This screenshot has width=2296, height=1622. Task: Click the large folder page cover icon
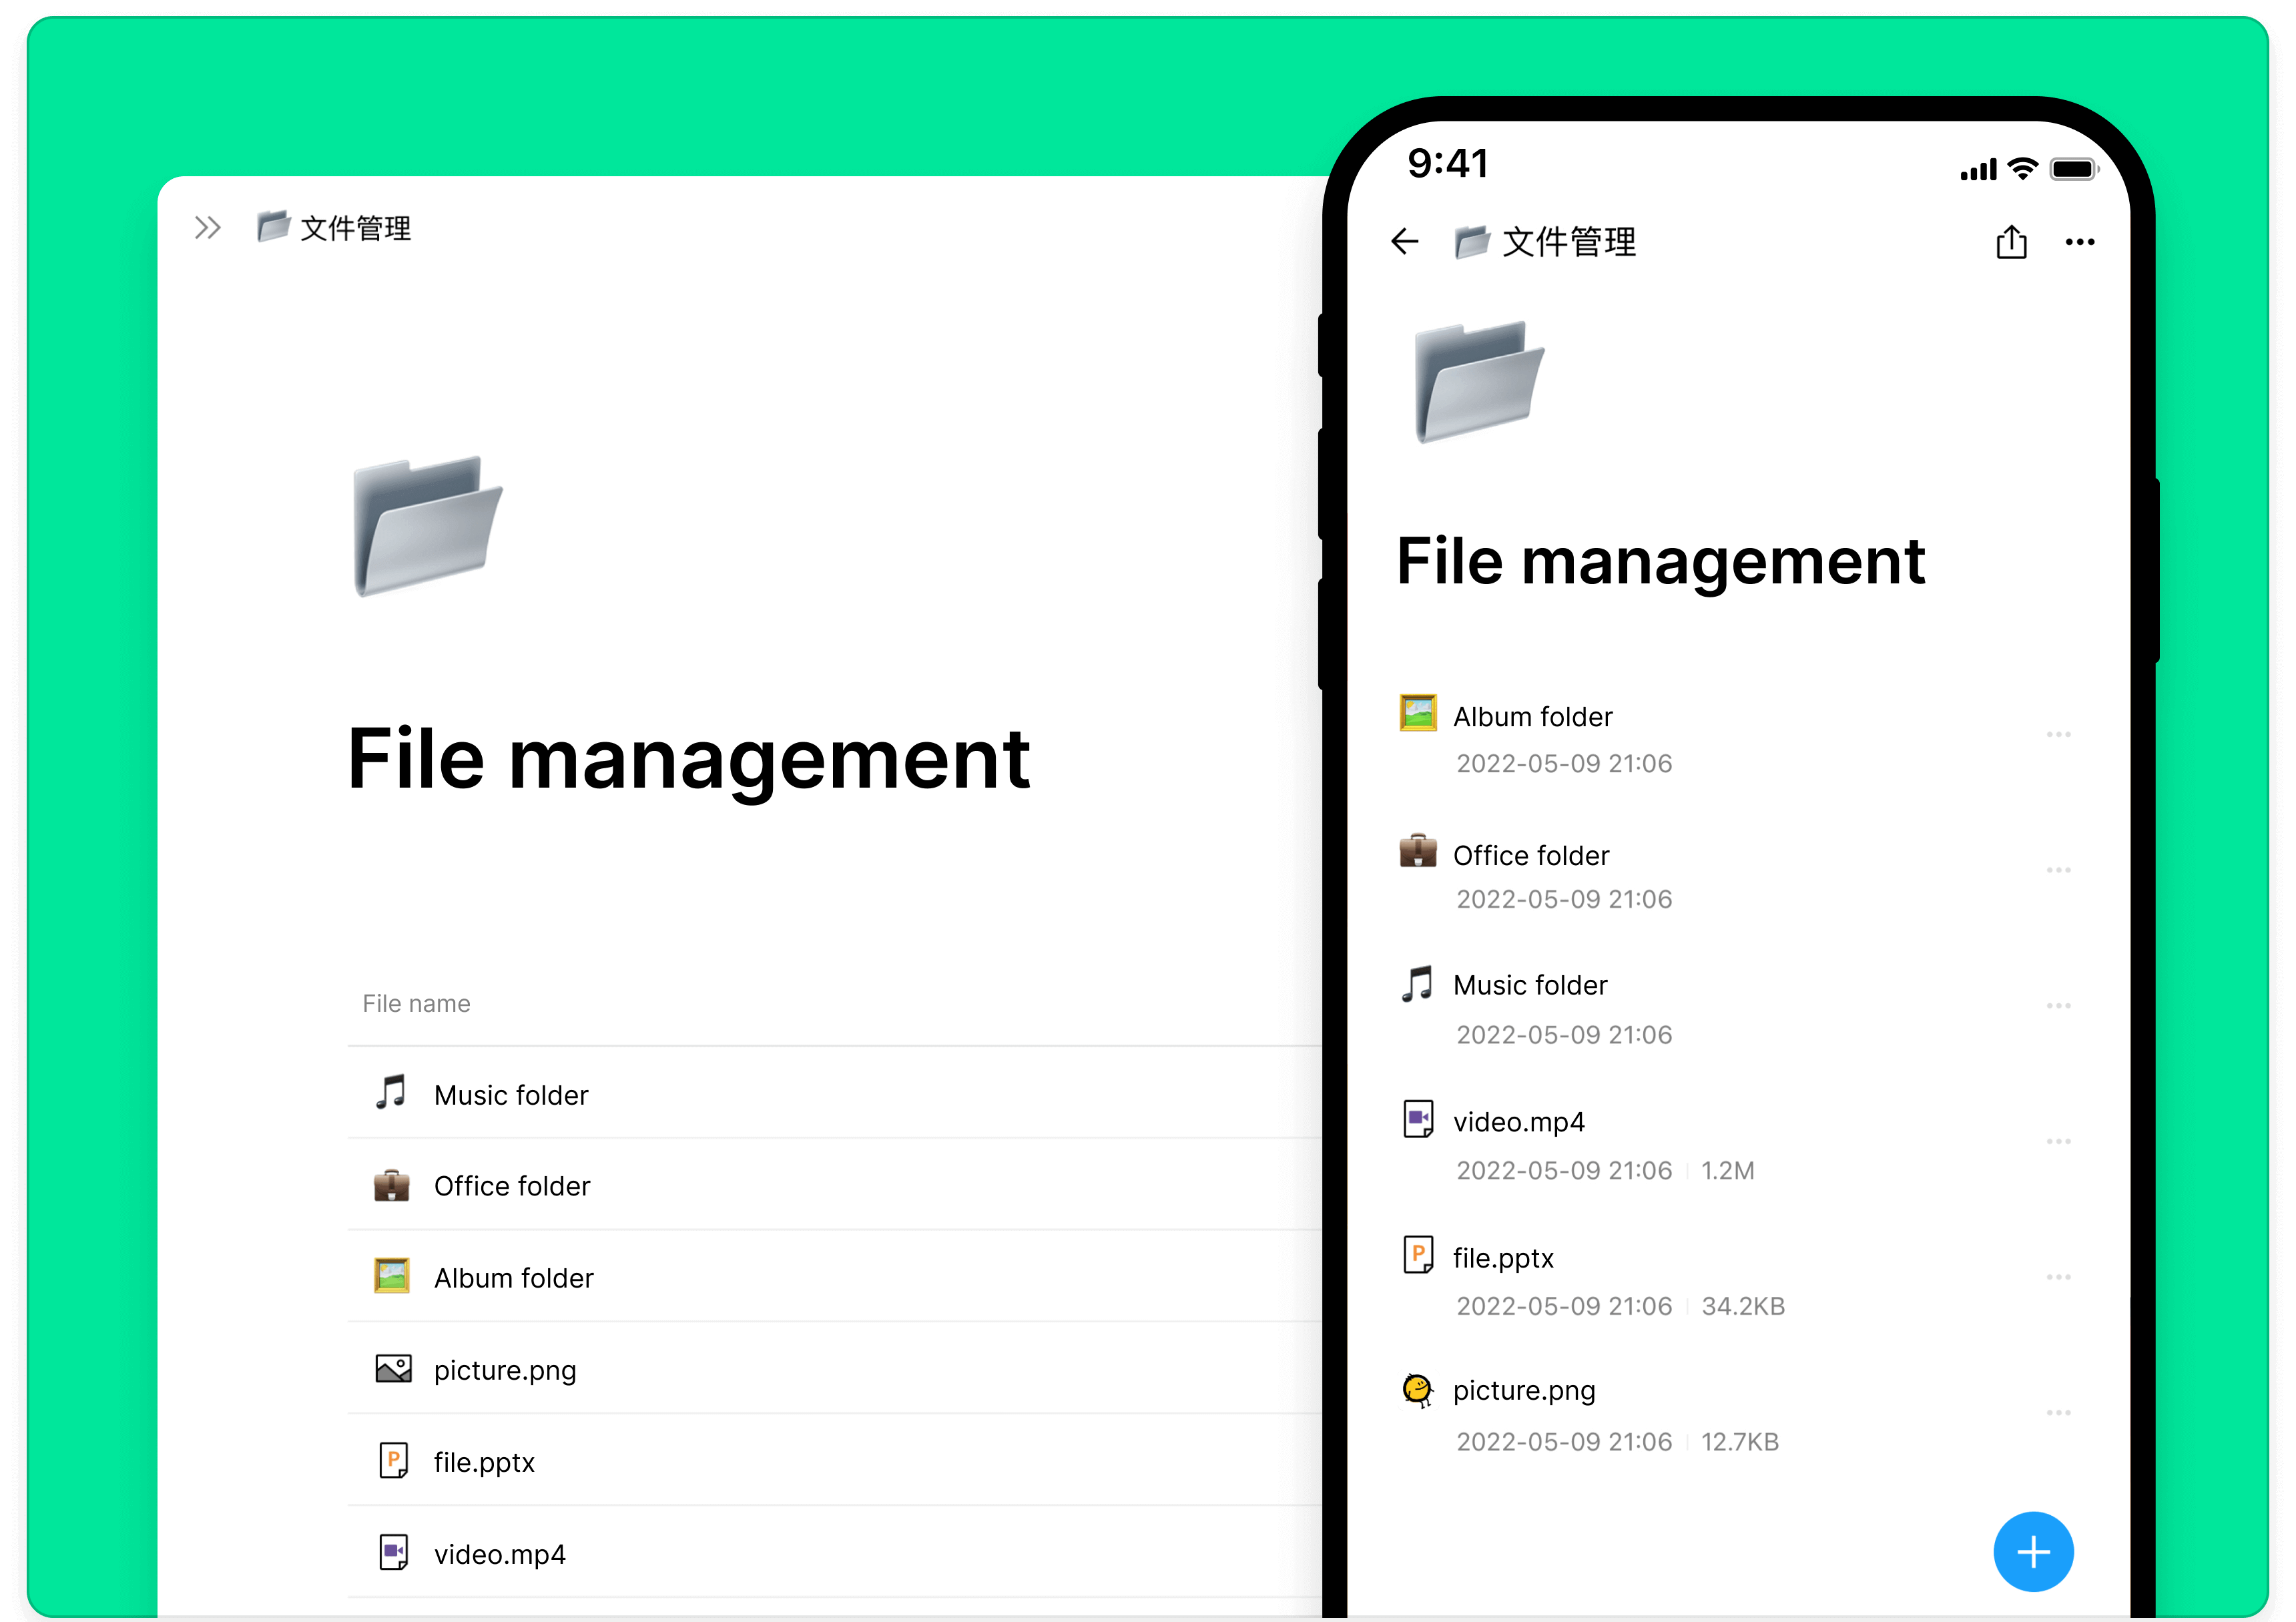tap(427, 527)
